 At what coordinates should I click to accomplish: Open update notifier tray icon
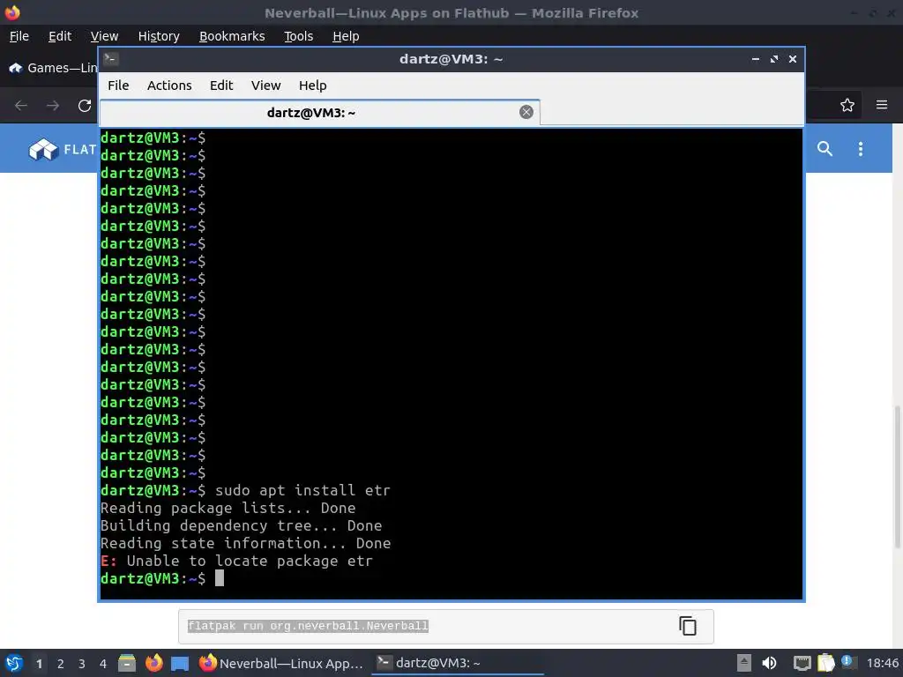(x=847, y=662)
